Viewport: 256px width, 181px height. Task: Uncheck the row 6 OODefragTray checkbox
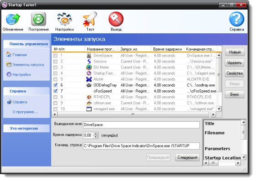coord(55,85)
